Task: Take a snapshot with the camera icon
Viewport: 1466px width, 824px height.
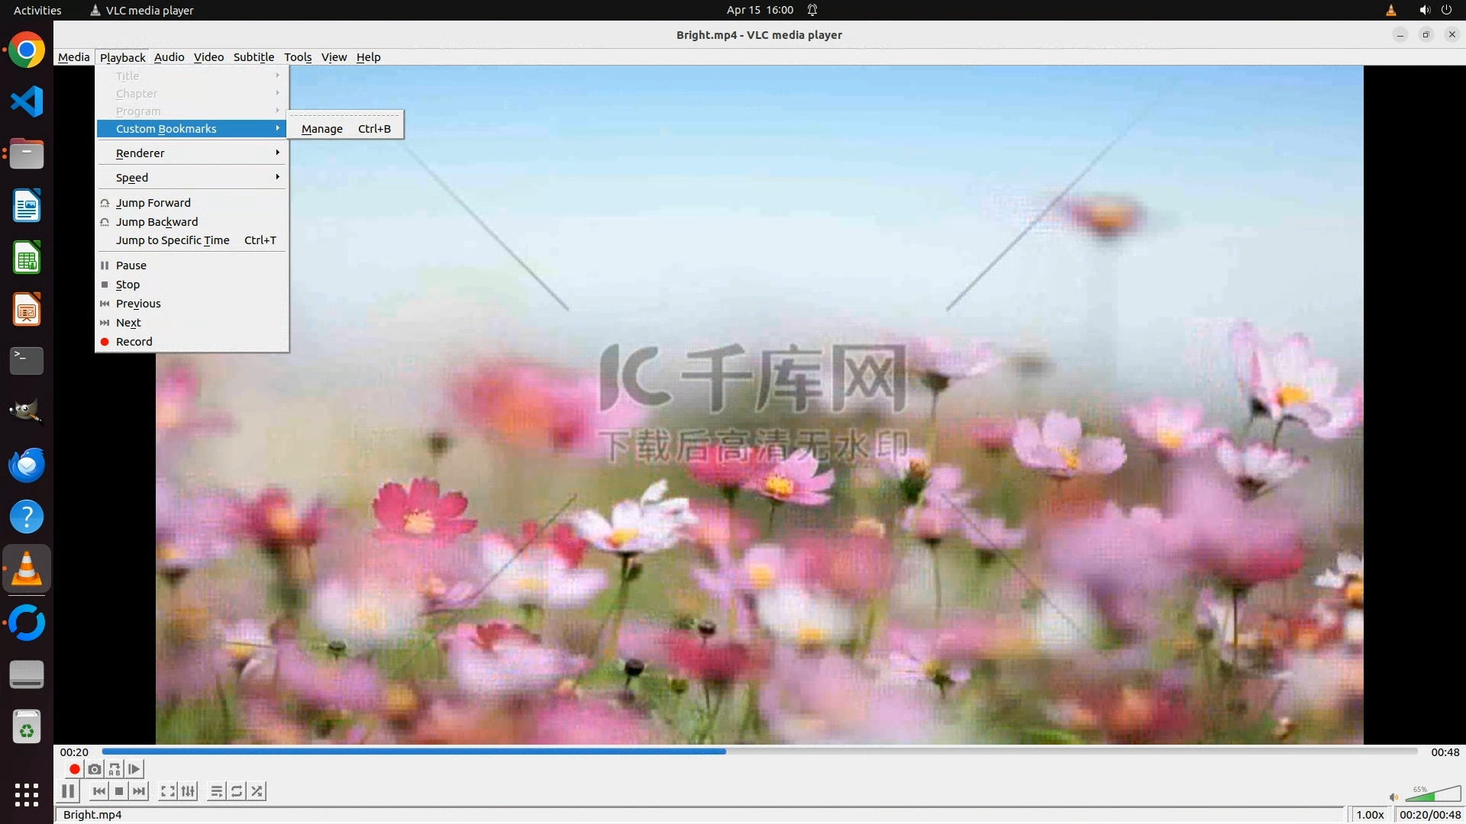Action: tap(95, 769)
